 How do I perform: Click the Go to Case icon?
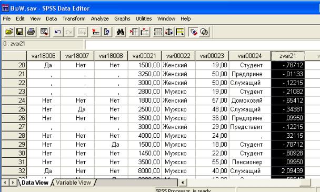pyautogui.click(x=96, y=32)
